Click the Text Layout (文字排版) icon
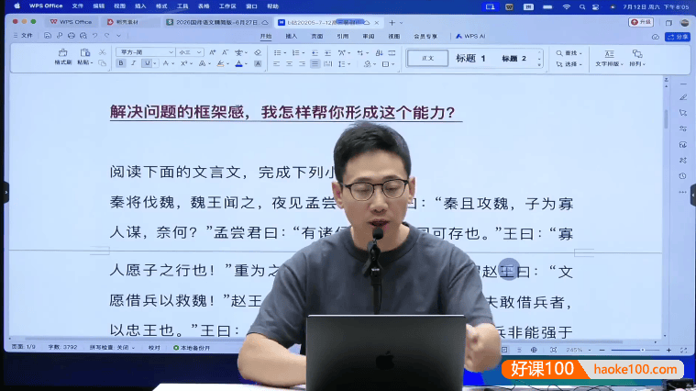Viewport: 696px width, 391px height. 609,54
